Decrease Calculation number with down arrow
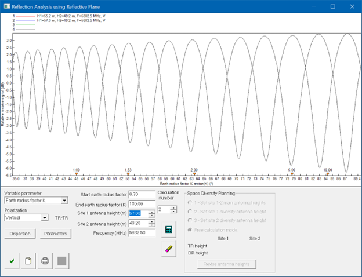Viewport: 362px width, 277px height. point(172,211)
